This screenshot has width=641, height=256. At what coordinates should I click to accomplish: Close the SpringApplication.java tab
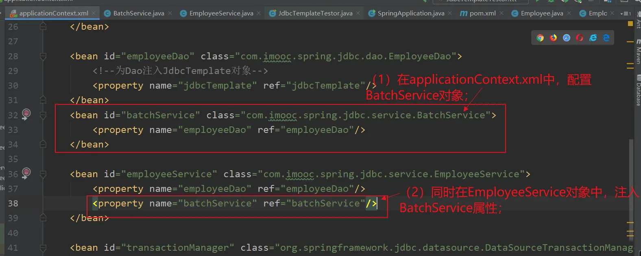point(450,13)
